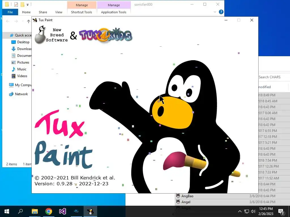290x217 pixels.
Task: Open network status tray icon
Action: [247, 211]
